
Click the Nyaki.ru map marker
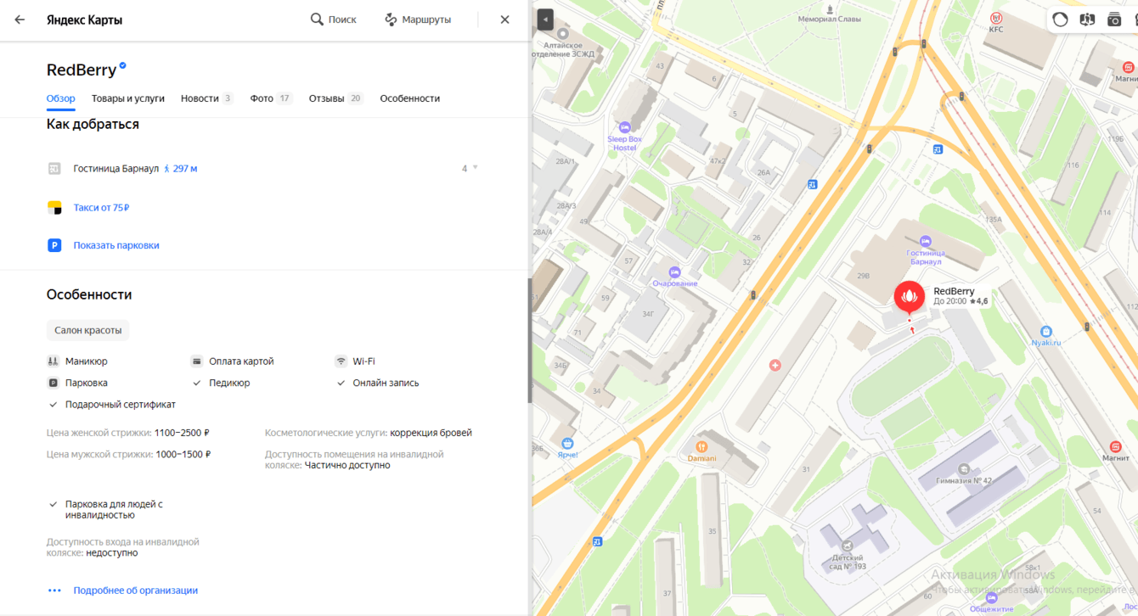click(1046, 332)
